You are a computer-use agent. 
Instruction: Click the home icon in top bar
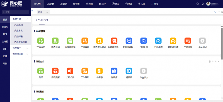(198, 4)
